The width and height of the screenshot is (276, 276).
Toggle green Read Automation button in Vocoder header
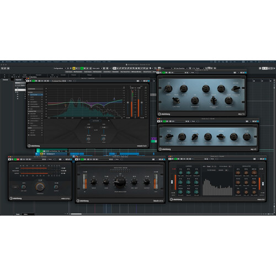(x=176, y=159)
